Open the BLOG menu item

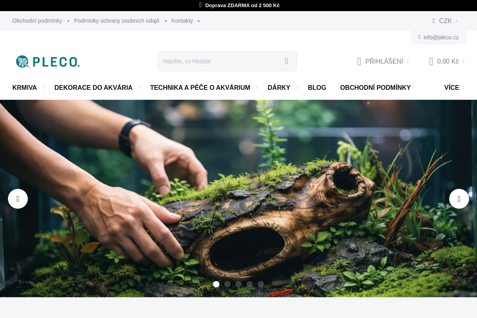(317, 87)
